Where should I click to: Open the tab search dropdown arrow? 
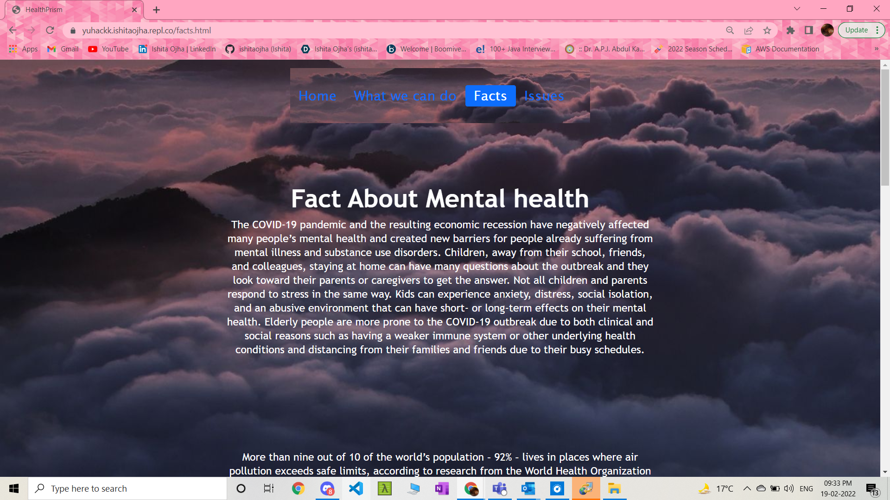point(797,9)
